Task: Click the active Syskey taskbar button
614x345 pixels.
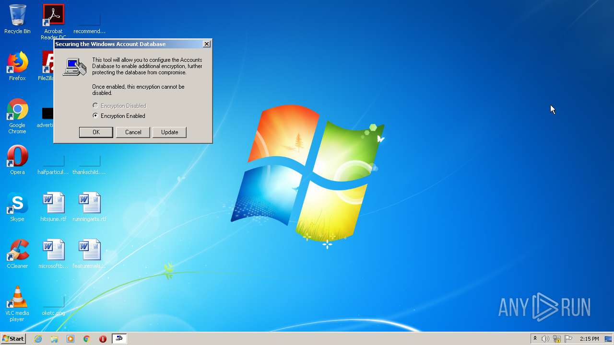Action: tap(119, 339)
